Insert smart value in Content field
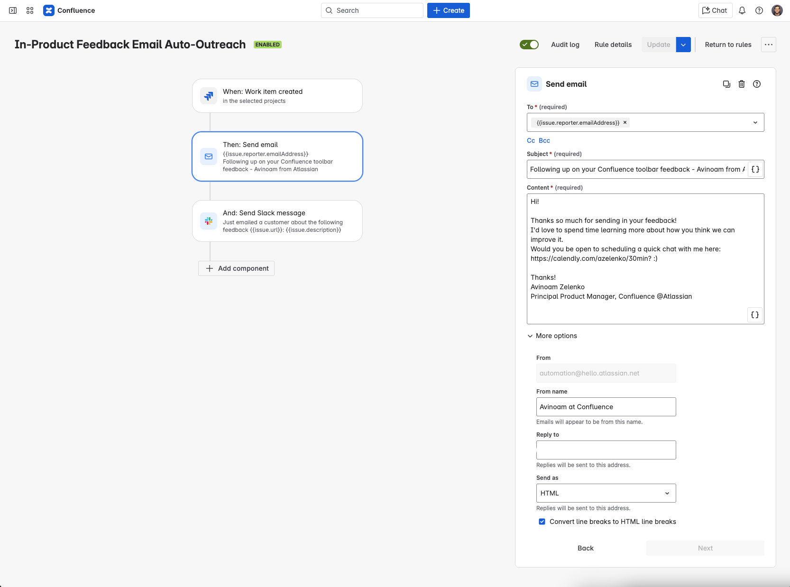The height and width of the screenshot is (587, 790). pyautogui.click(x=755, y=315)
